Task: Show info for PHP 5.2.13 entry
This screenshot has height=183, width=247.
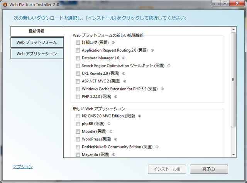Action: click(116, 97)
